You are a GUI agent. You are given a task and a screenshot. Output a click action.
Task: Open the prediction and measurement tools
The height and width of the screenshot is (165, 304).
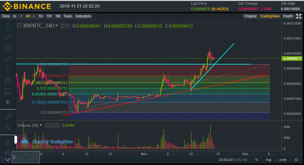click(x=8, y=91)
